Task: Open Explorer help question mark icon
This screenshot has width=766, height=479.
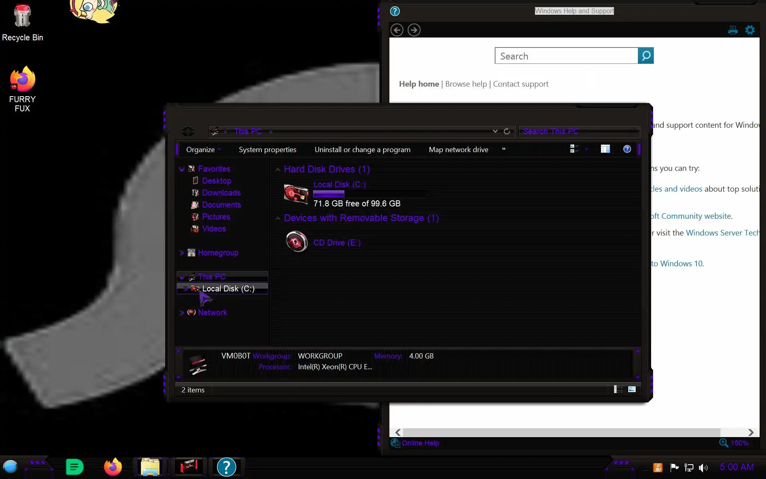Action: pyautogui.click(x=627, y=149)
